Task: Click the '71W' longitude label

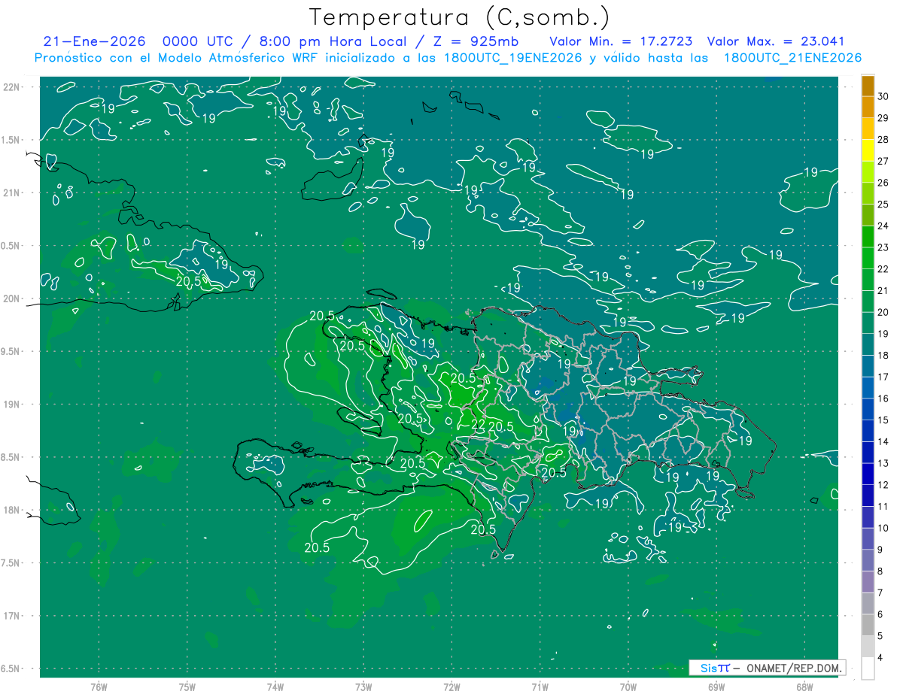Action: tap(540, 686)
